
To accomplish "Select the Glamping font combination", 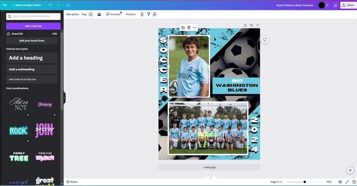I will point(45,104).
